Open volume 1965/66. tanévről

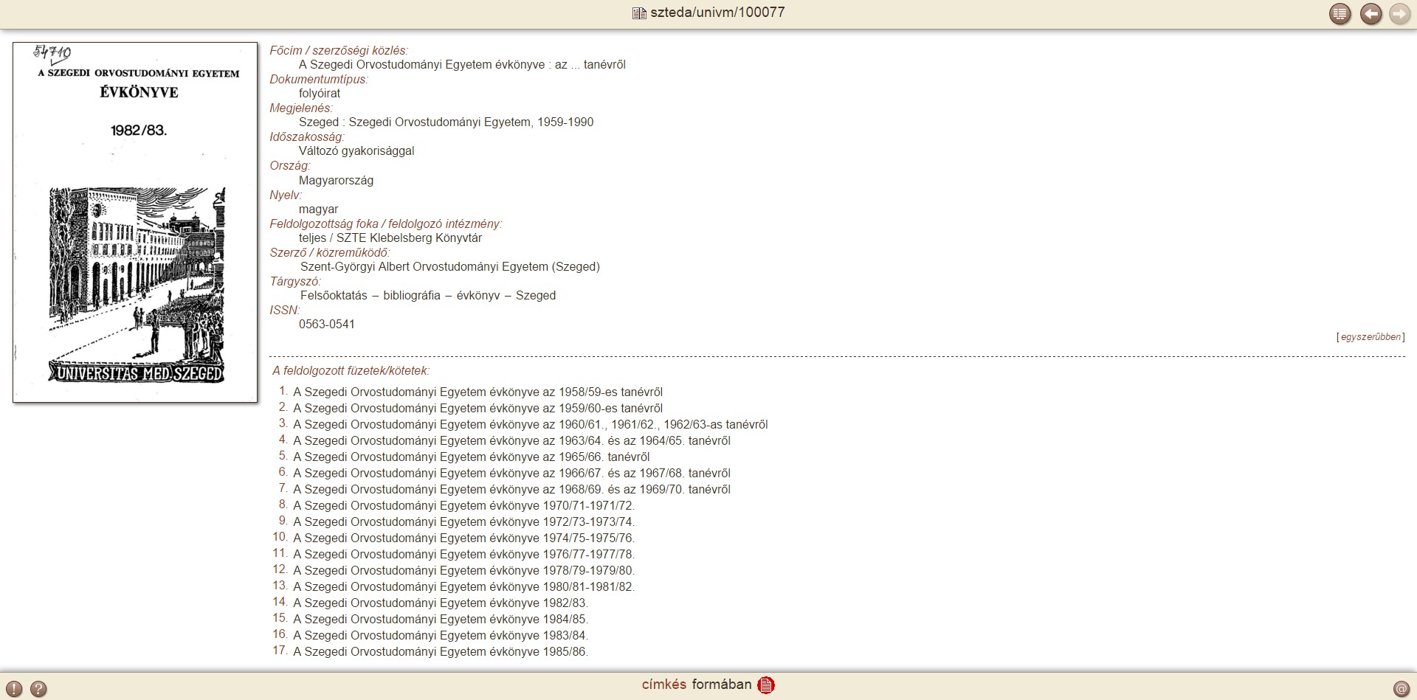pyautogui.click(x=471, y=457)
